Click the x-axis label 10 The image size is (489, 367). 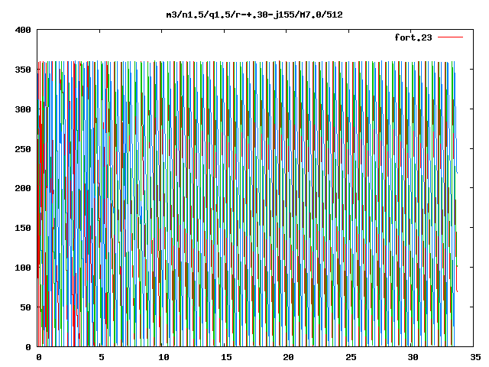click(x=164, y=357)
